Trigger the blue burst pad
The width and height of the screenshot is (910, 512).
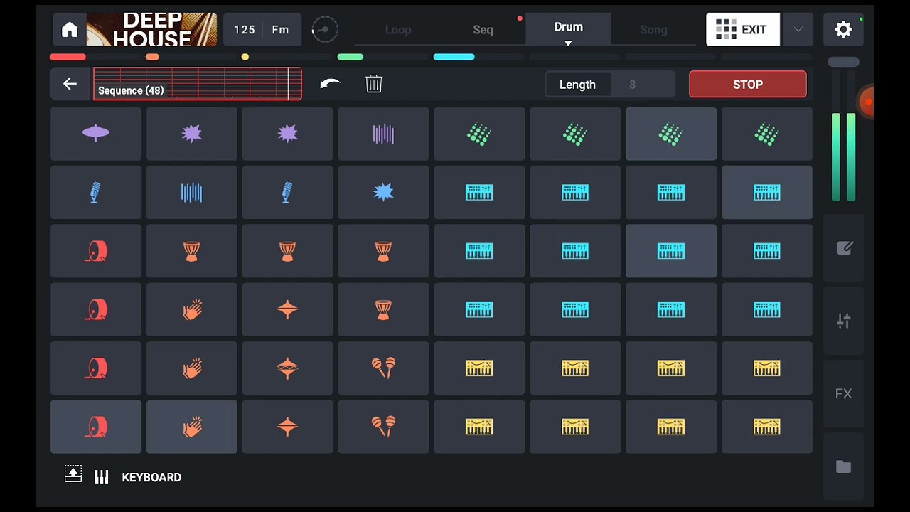[x=383, y=192]
